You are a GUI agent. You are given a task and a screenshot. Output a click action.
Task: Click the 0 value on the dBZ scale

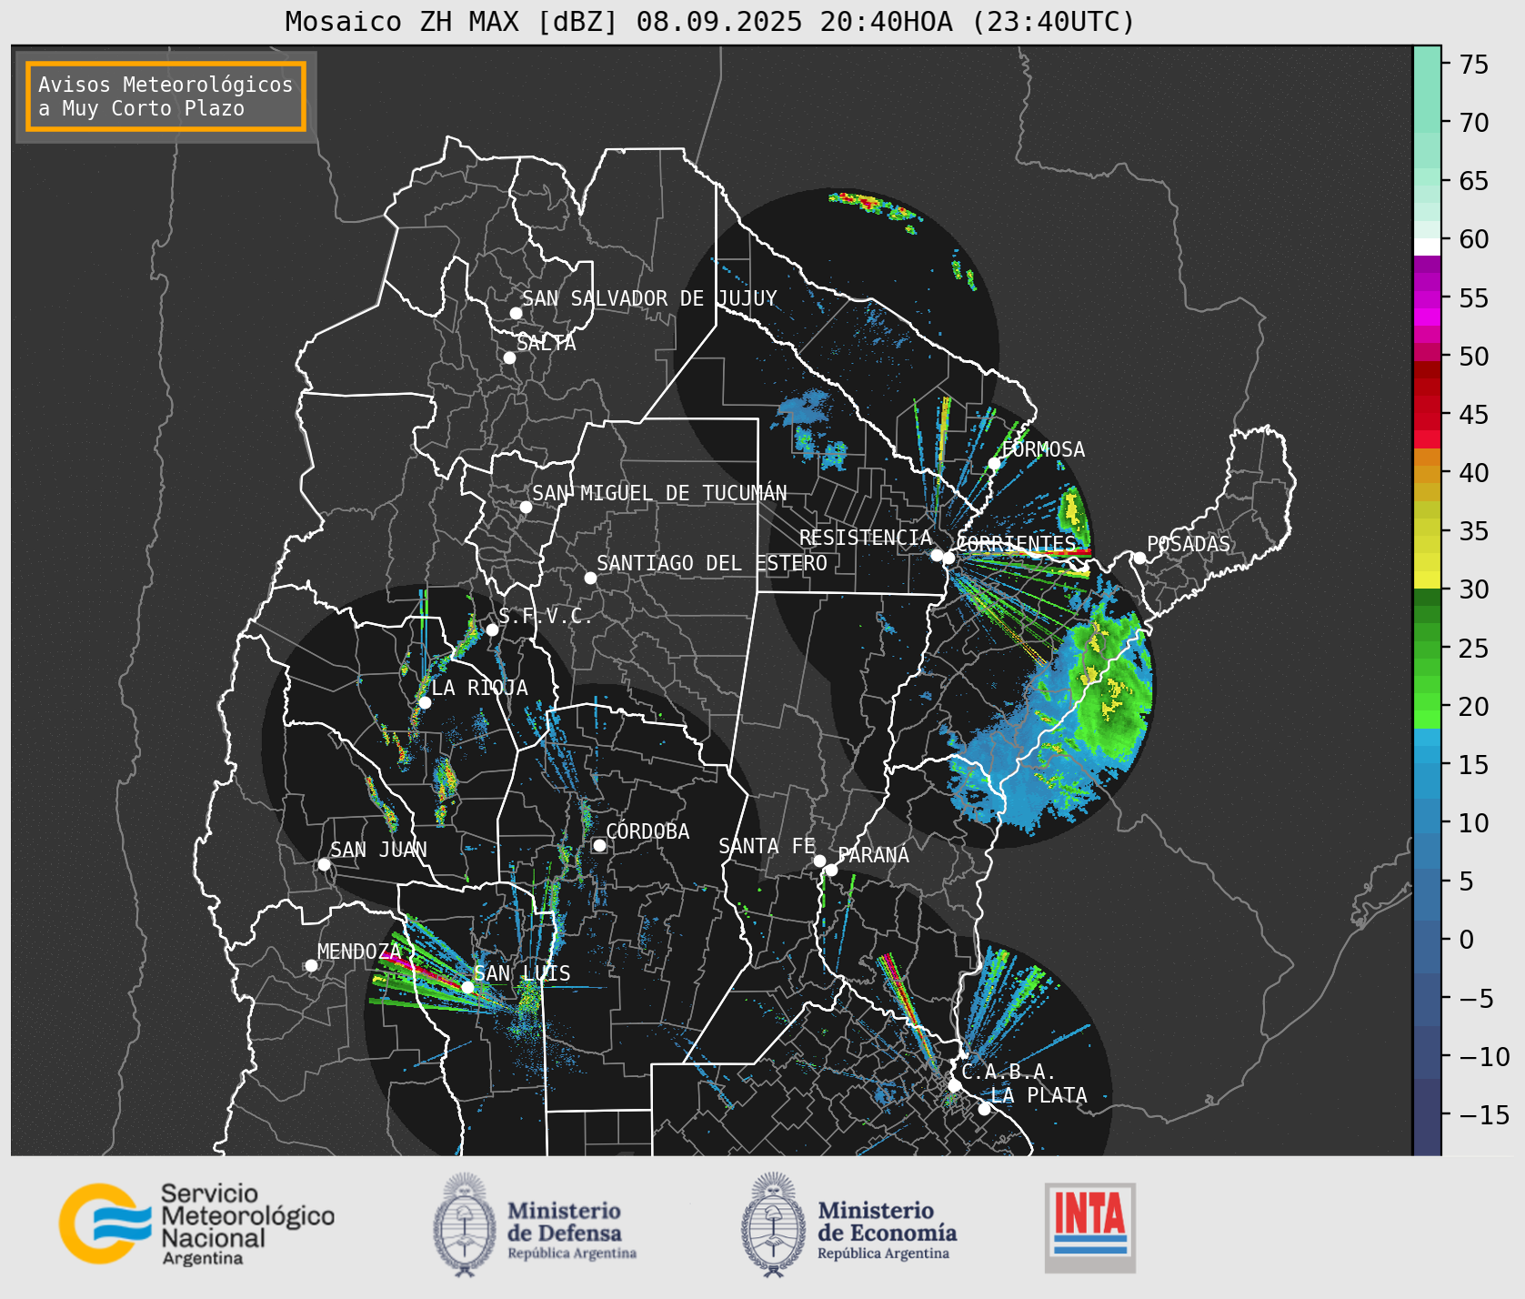pyautogui.click(x=1466, y=940)
